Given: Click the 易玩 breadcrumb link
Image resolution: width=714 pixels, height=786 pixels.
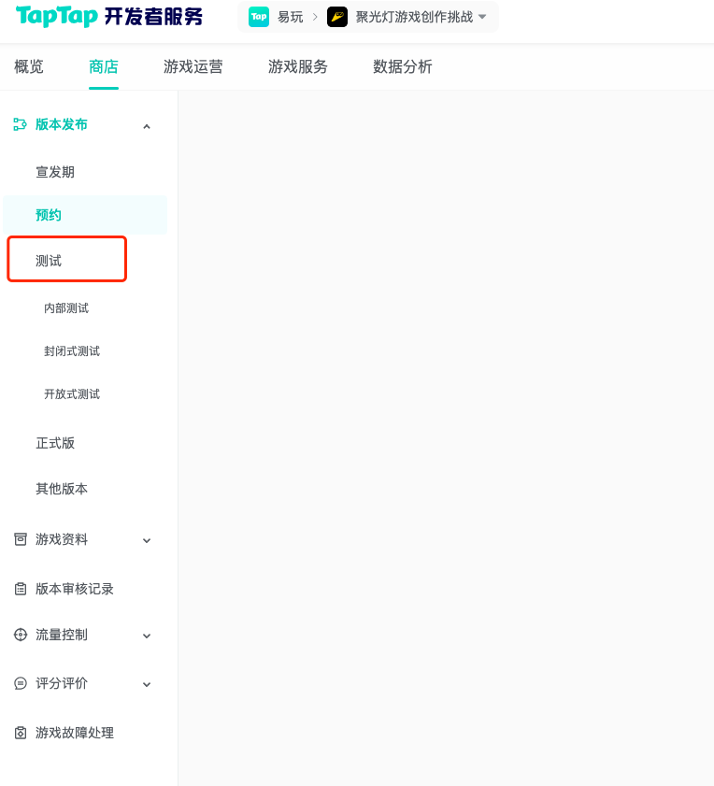Looking at the screenshot, I should [x=291, y=17].
